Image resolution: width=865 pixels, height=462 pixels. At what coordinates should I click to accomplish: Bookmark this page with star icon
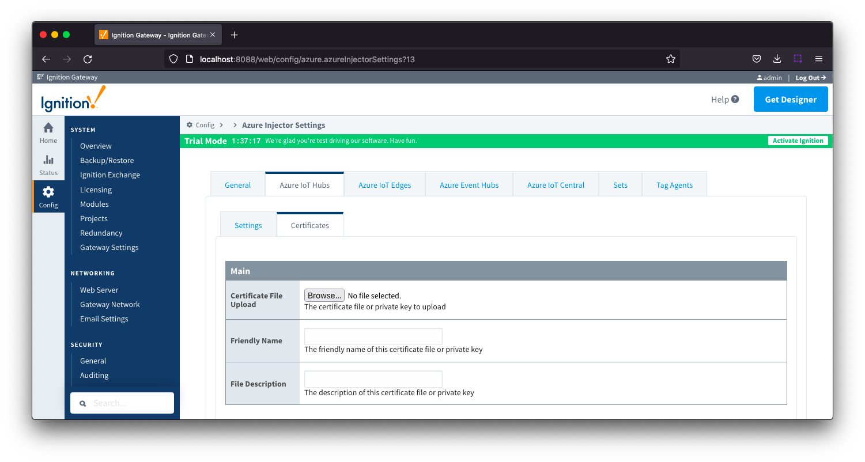(670, 59)
